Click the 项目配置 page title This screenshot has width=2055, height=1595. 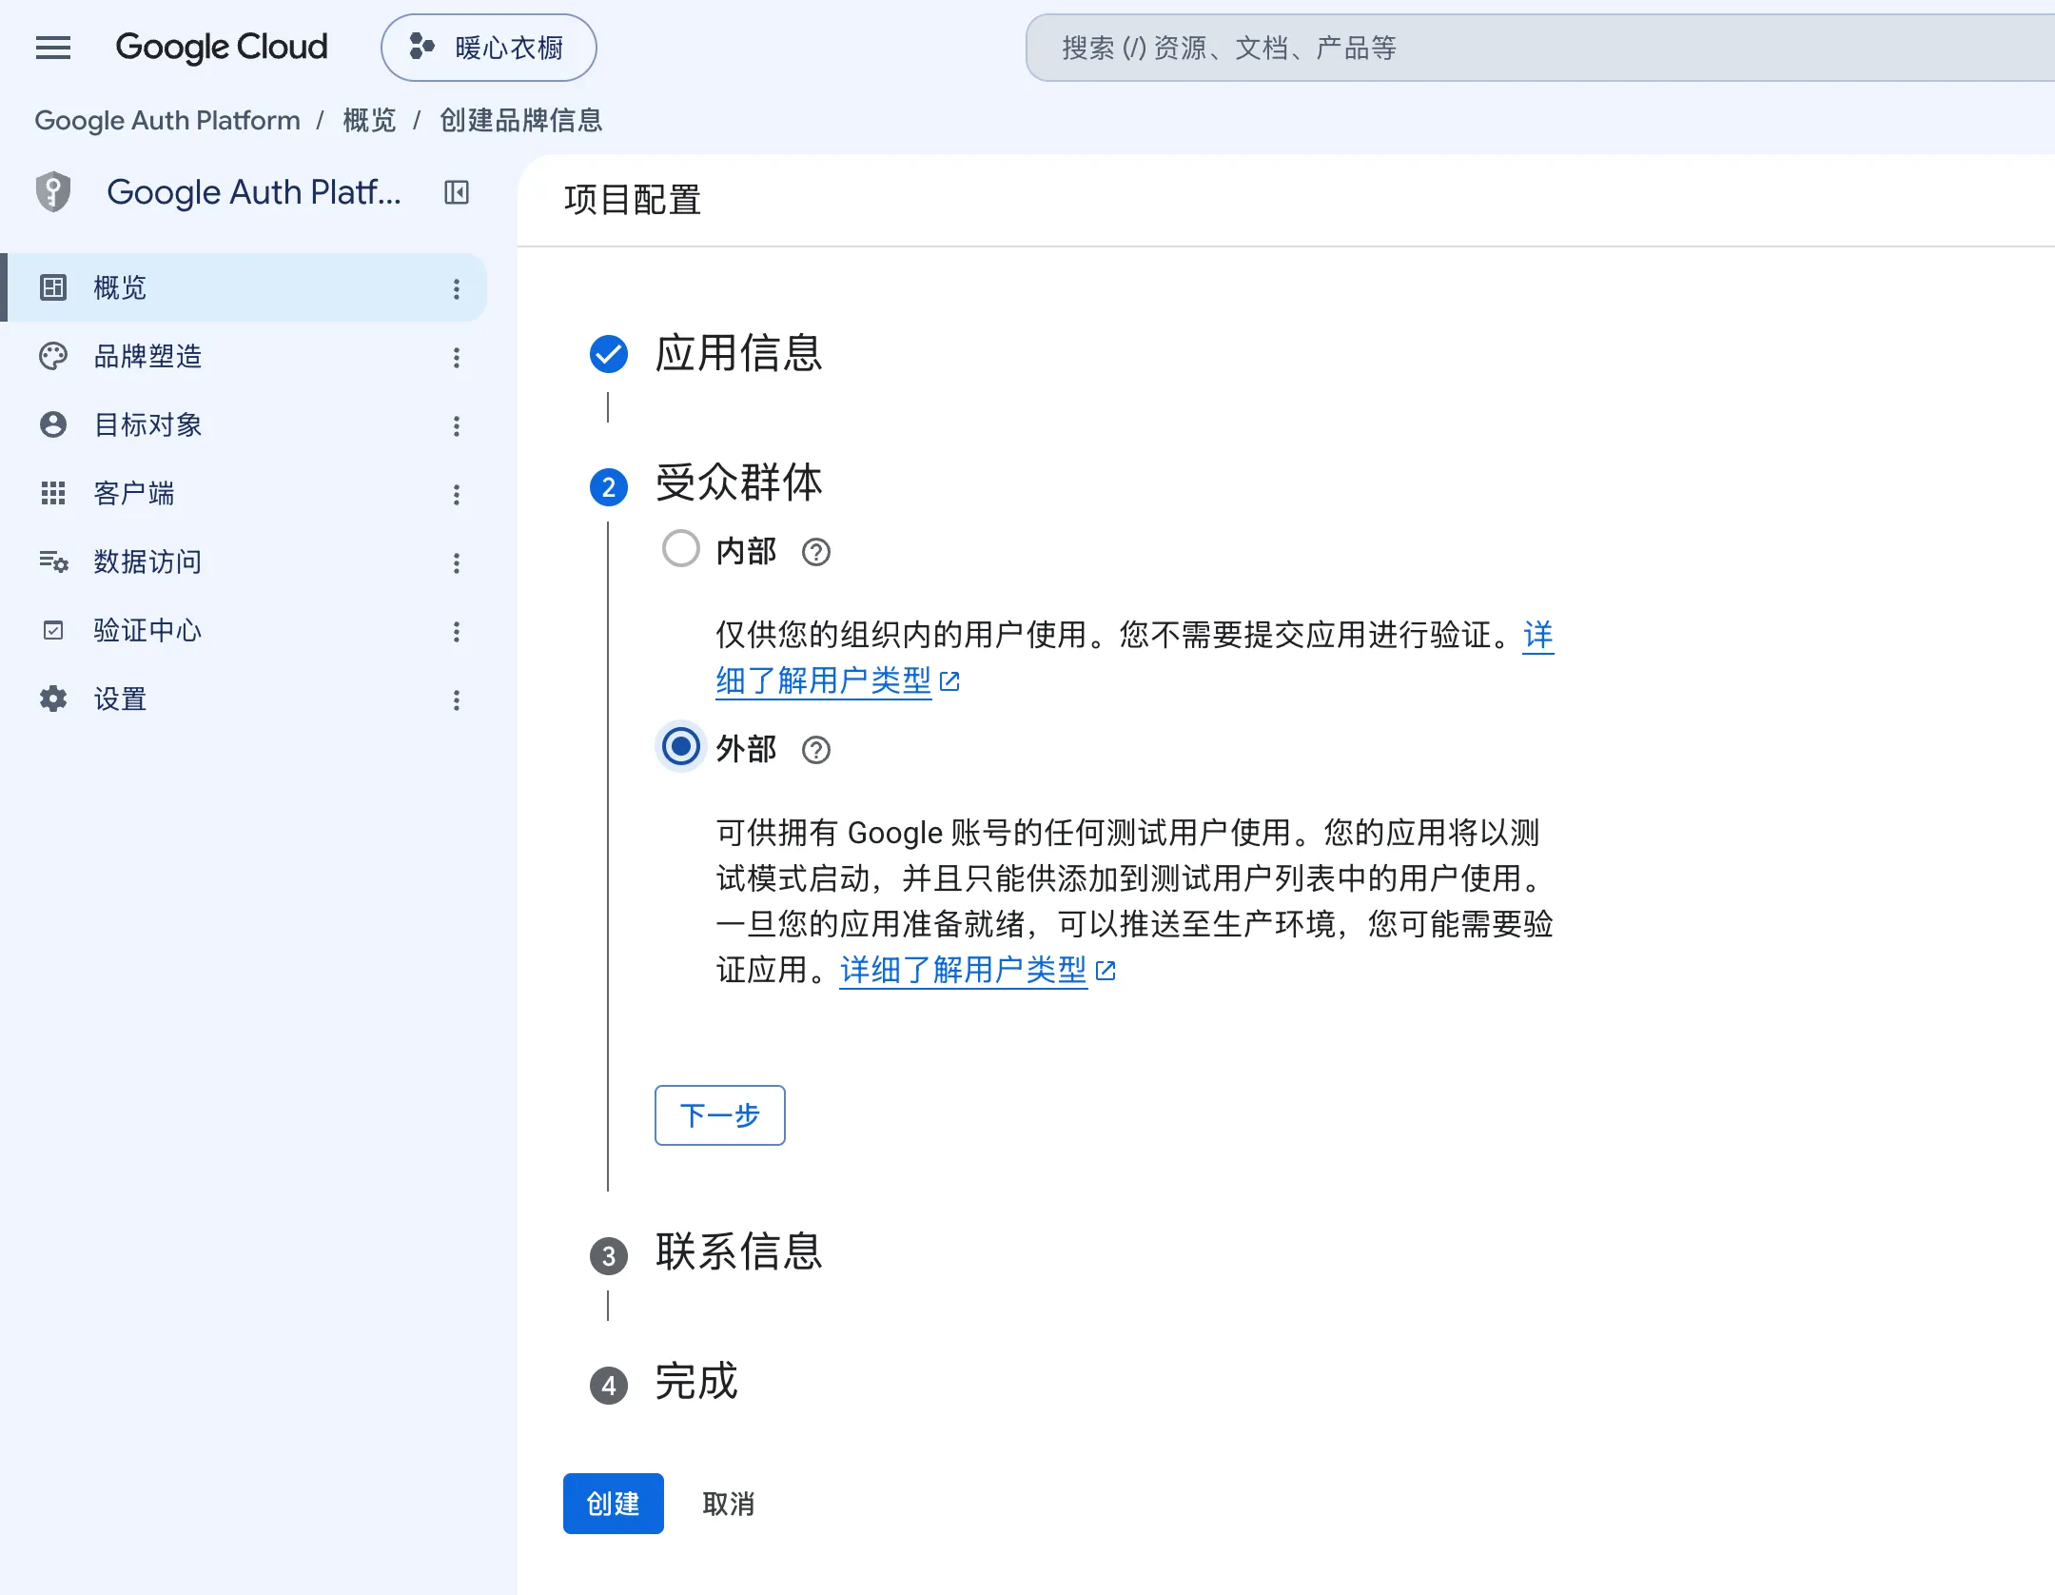[633, 200]
